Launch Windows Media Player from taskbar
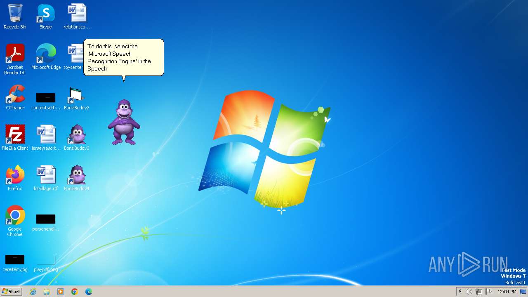528x297 pixels. pyautogui.click(x=61, y=292)
